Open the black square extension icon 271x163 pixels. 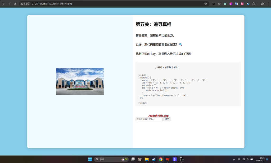pos(214,4)
